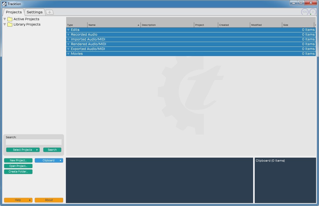Image resolution: width=319 pixels, height=206 pixels.
Task: Click the plus icon to open a new tab
Action: click(x=50, y=12)
